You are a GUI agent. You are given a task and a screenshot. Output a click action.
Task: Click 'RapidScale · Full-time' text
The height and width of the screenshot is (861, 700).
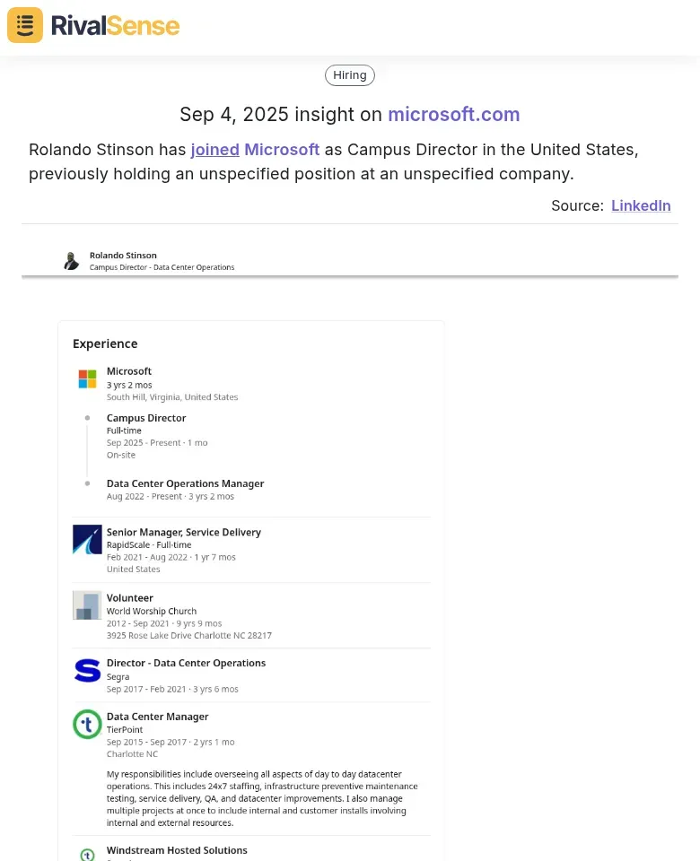(x=149, y=544)
